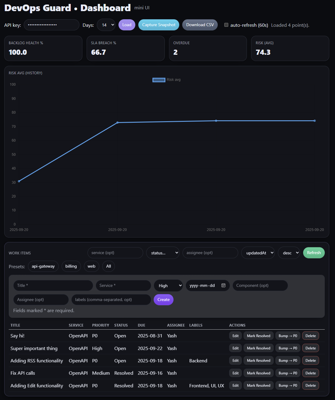Bump Fix API calls to P0

click(x=287, y=373)
